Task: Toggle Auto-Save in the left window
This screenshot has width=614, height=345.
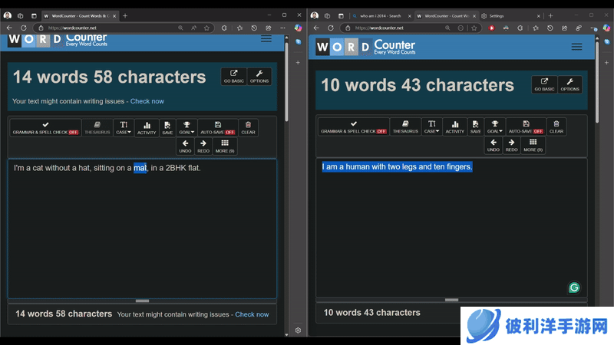Action: [218, 127]
